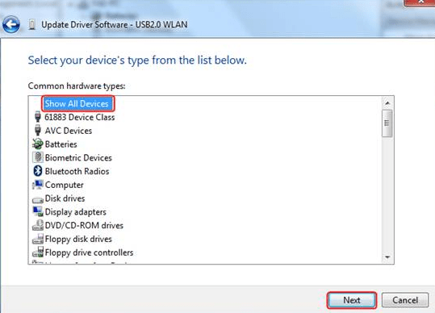Click the DVD/CD-ROM drives icon
The image size is (435, 313).
[38, 225]
